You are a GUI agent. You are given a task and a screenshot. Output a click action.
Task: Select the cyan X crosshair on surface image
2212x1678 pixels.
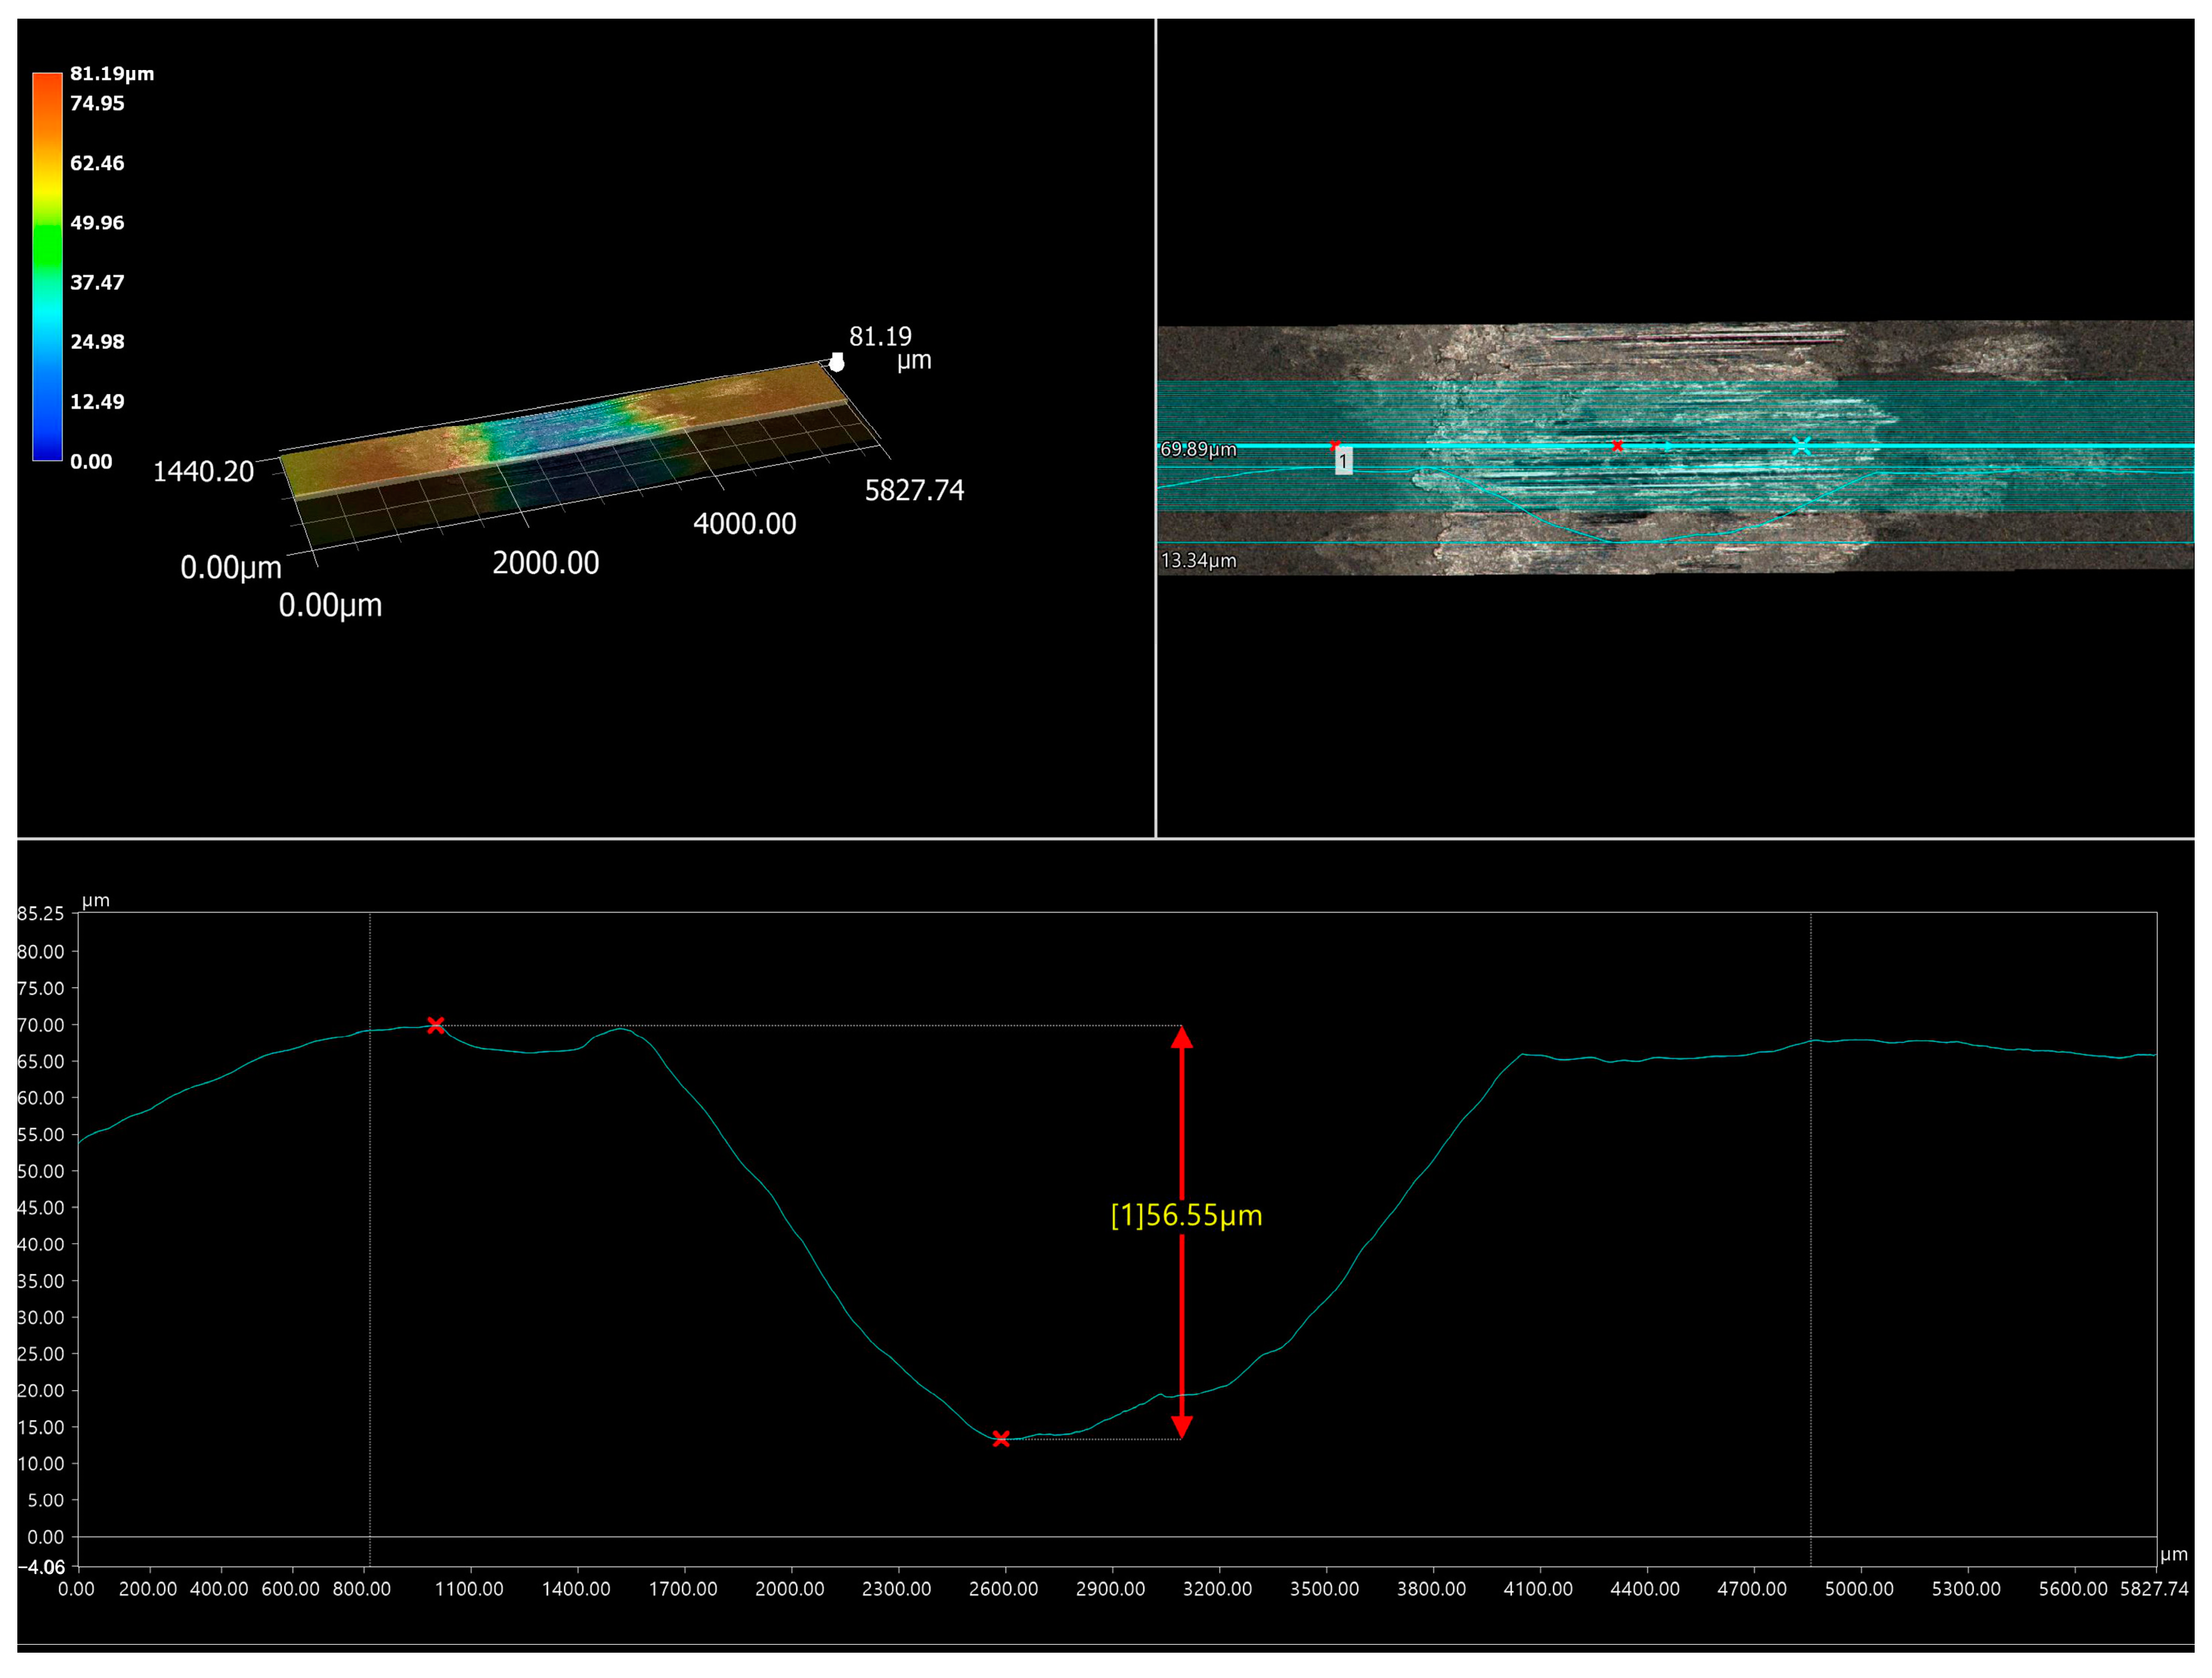click(x=1801, y=446)
